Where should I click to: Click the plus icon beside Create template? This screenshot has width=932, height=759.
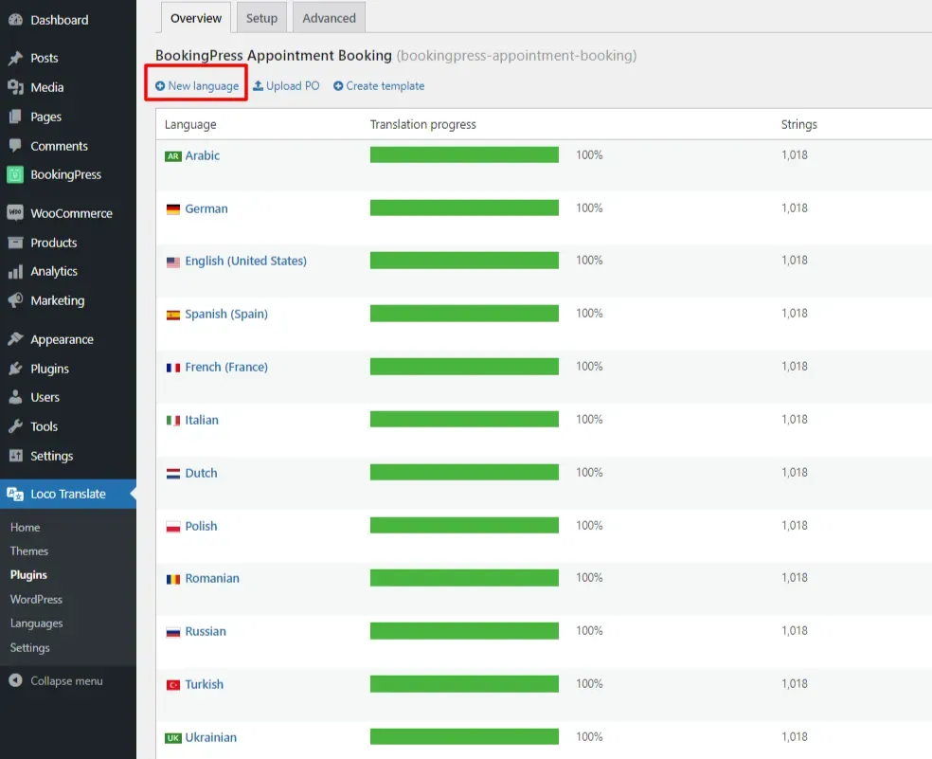[x=338, y=86]
